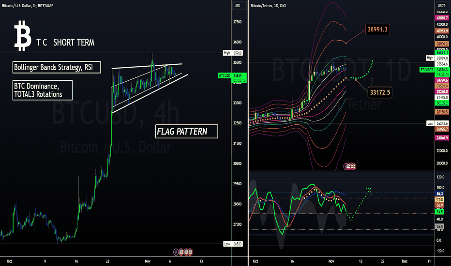Click the 37500 level on left price scale
Viewport: 451px width, 266px height.
(237, 22)
